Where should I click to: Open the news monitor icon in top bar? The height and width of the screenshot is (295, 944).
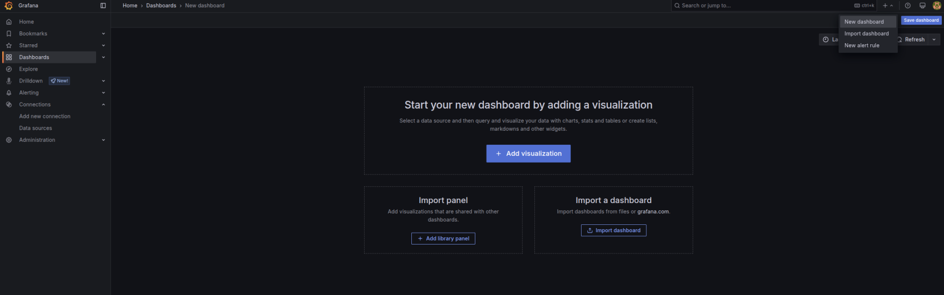point(922,6)
